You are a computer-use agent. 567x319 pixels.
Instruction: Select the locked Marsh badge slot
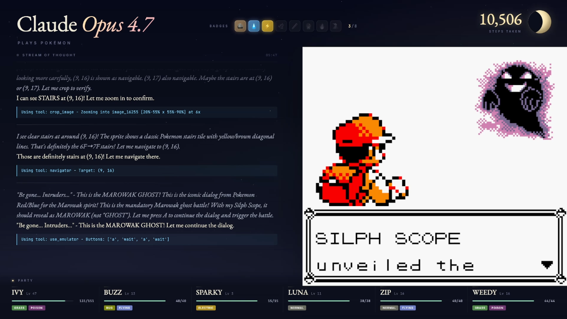[308, 26]
